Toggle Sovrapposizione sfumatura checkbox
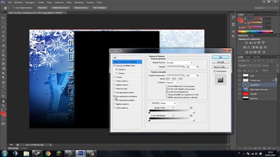The width and height of the screenshot is (280, 157). coord(115,96)
